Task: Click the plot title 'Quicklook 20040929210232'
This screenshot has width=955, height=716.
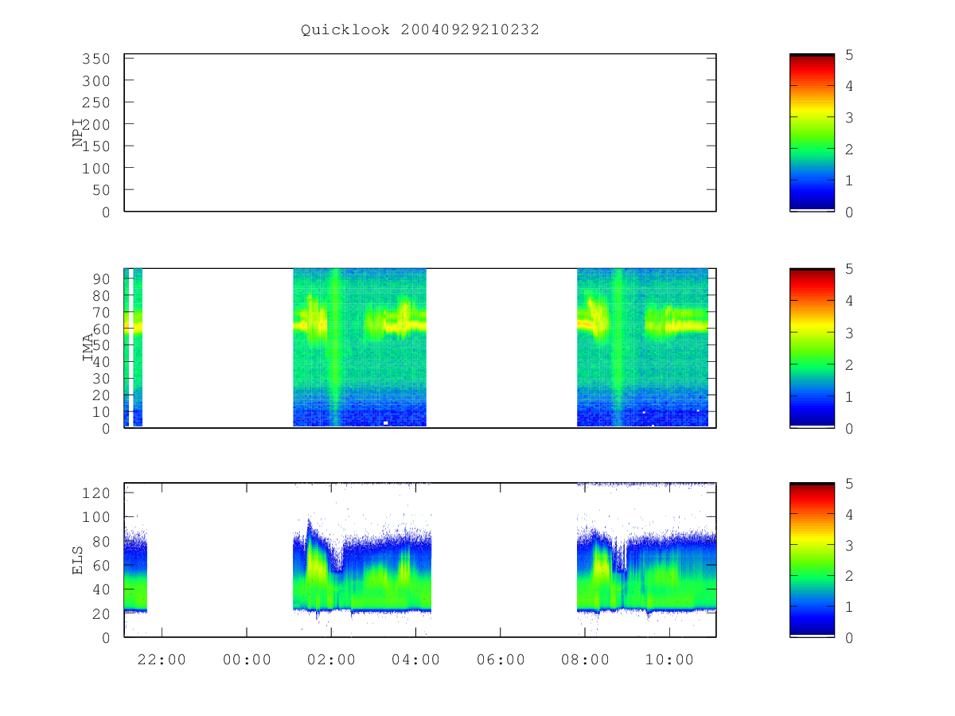Action: tap(420, 30)
